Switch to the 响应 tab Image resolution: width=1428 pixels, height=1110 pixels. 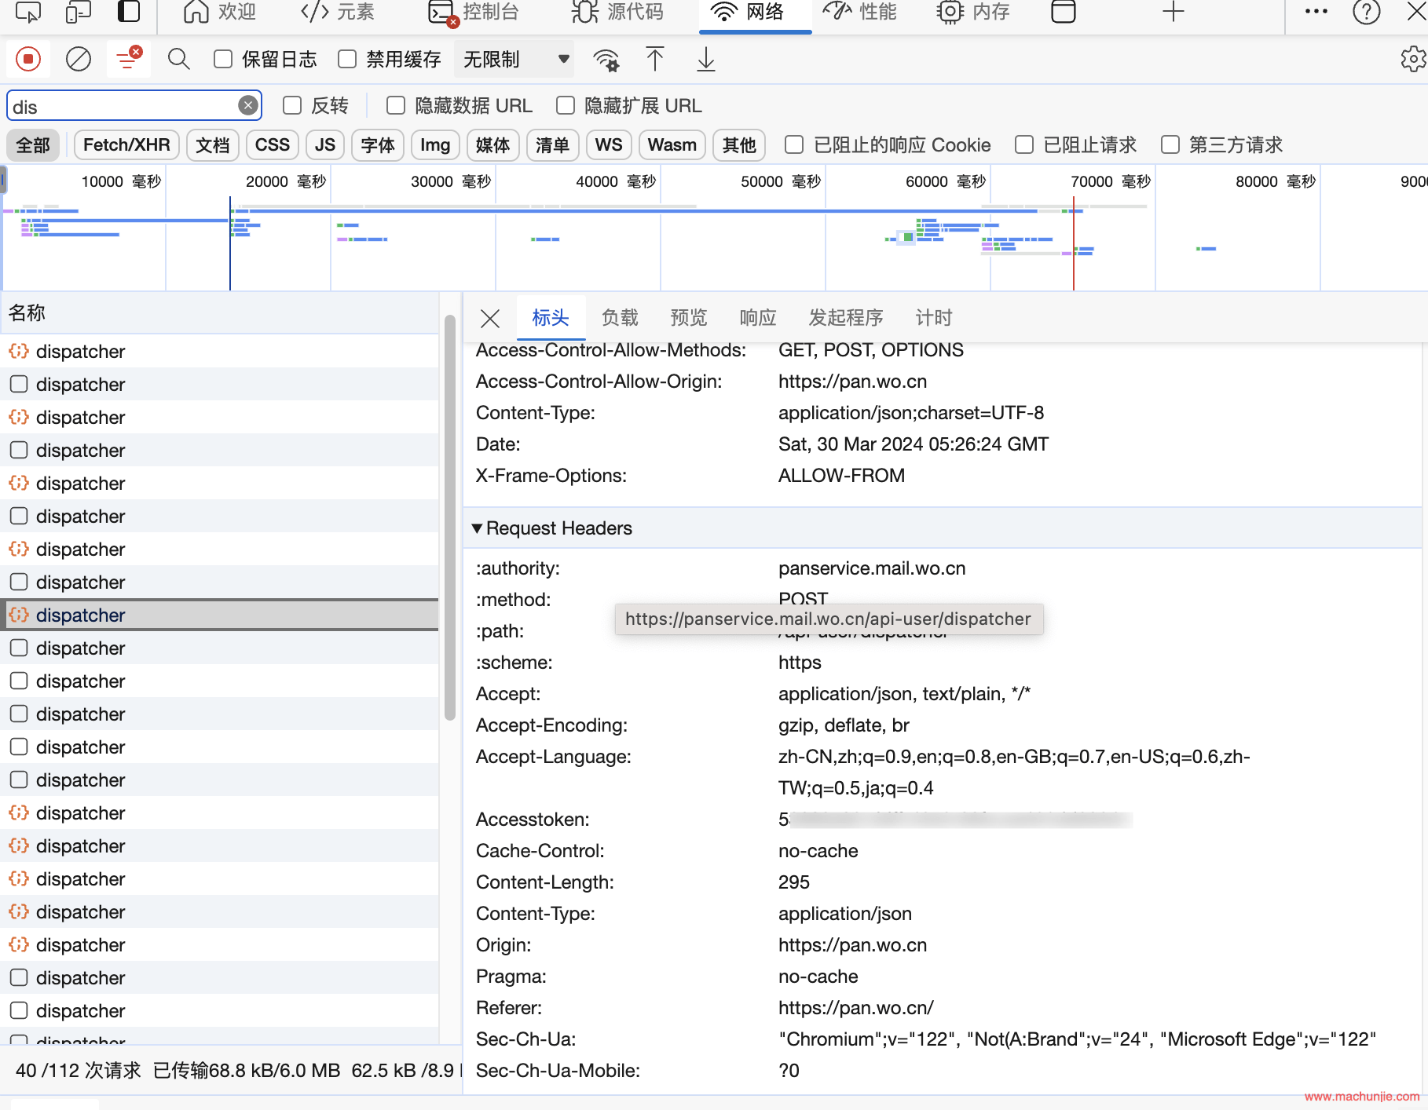point(757,318)
